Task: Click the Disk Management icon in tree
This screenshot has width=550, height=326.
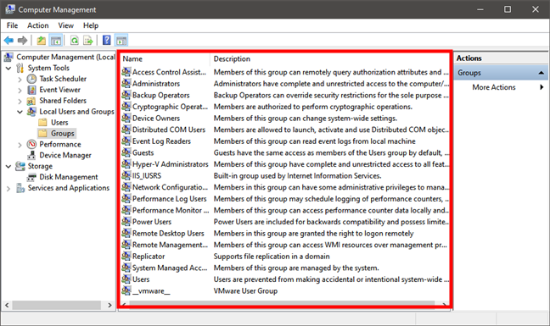Action: click(x=31, y=177)
